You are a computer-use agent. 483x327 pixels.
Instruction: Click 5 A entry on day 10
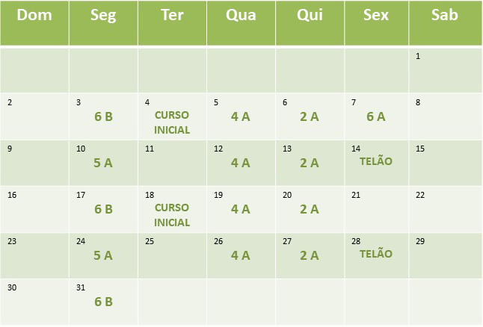click(103, 163)
